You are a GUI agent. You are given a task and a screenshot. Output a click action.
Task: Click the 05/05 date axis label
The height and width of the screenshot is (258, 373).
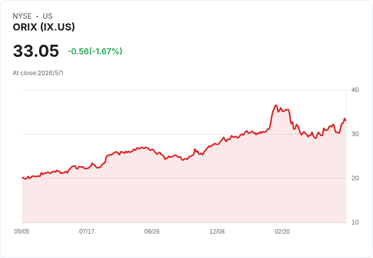pos(22,232)
